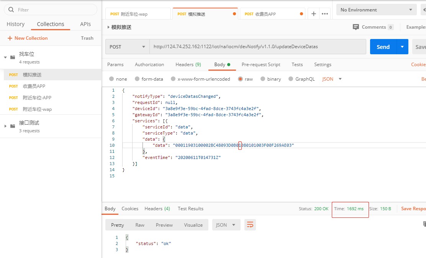Switch to the Headers (9) request tab

click(188, 65)
